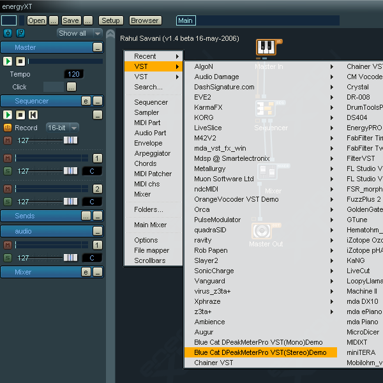Stop the Sequencer playback
The height and width of the screenshot is (383, 383).
pos(20,115)
